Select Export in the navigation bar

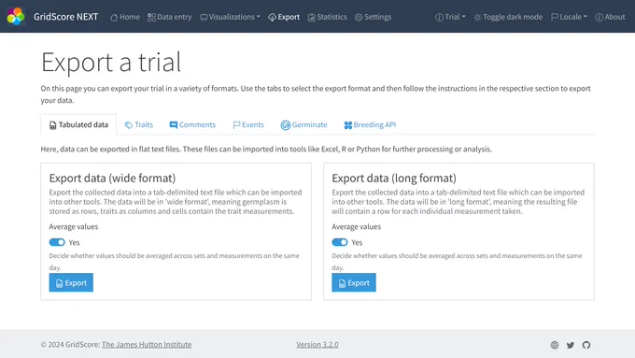[x=284, y=17]
